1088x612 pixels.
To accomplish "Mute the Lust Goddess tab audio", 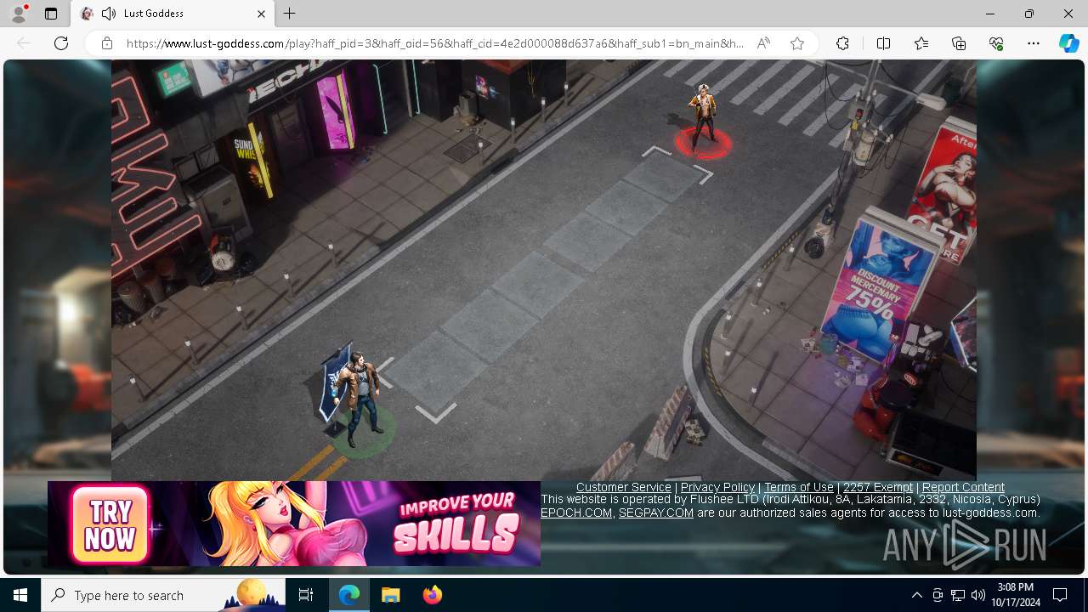I will coord(108,14).
